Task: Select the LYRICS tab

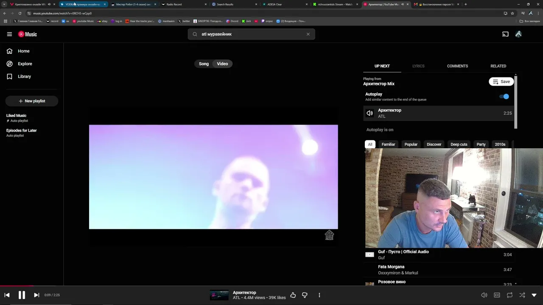Action: point(418,66)
